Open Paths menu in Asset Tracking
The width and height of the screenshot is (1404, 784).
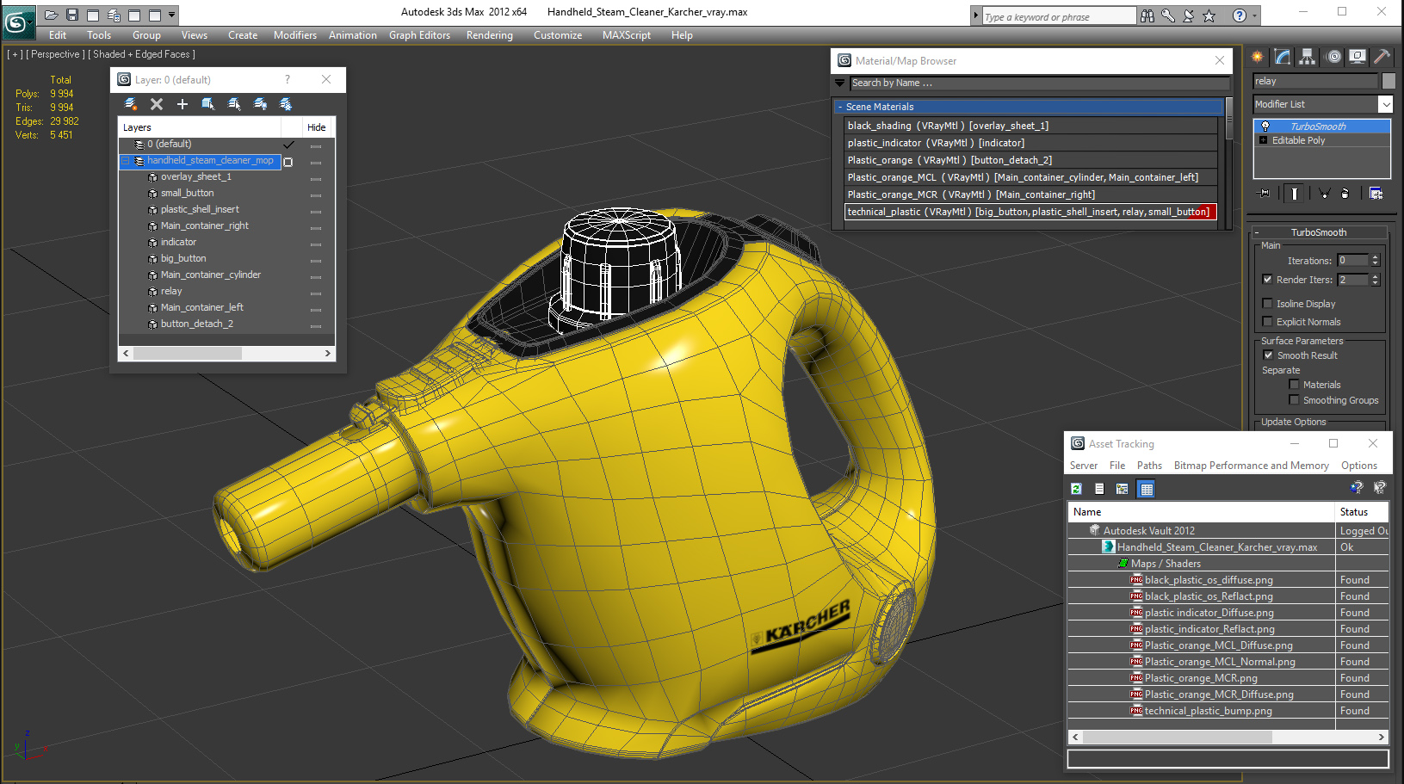click(1149, 466)
